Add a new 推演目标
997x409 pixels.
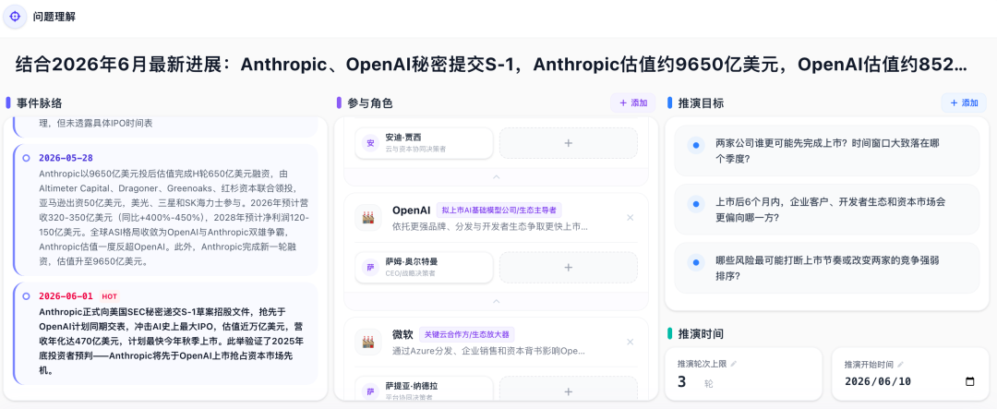(x=964, y=103)
